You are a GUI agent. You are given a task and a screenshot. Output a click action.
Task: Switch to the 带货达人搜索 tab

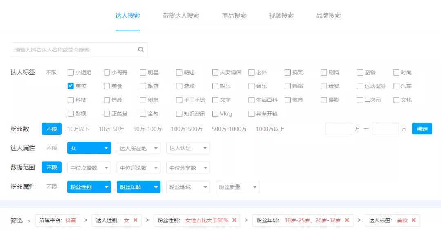point(181,16)
